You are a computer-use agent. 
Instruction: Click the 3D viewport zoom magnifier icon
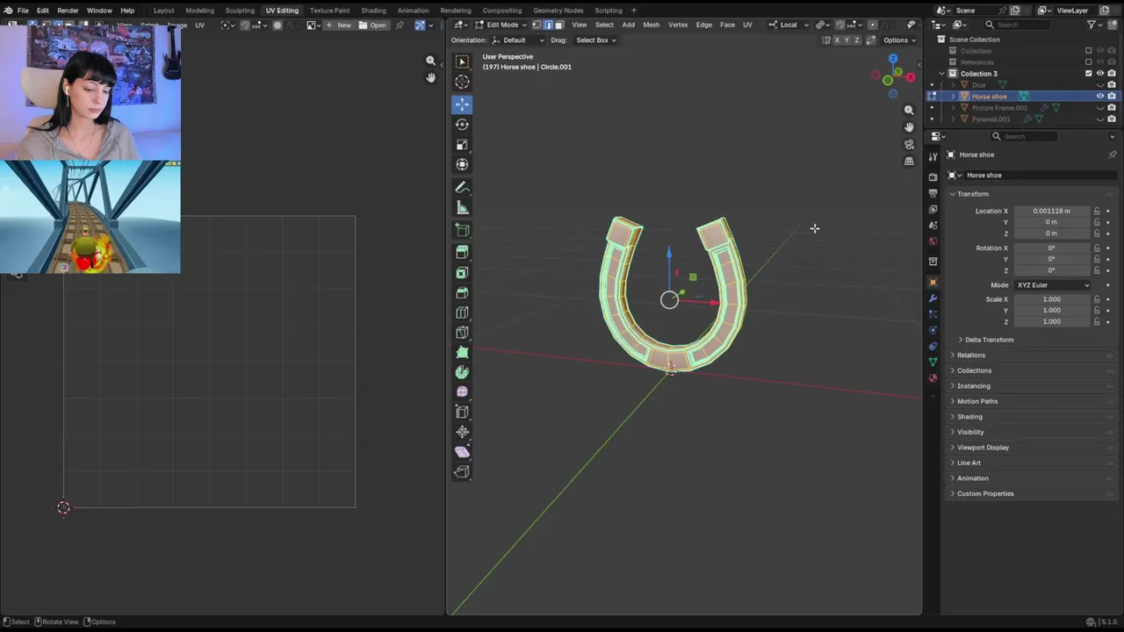[909, 111]
